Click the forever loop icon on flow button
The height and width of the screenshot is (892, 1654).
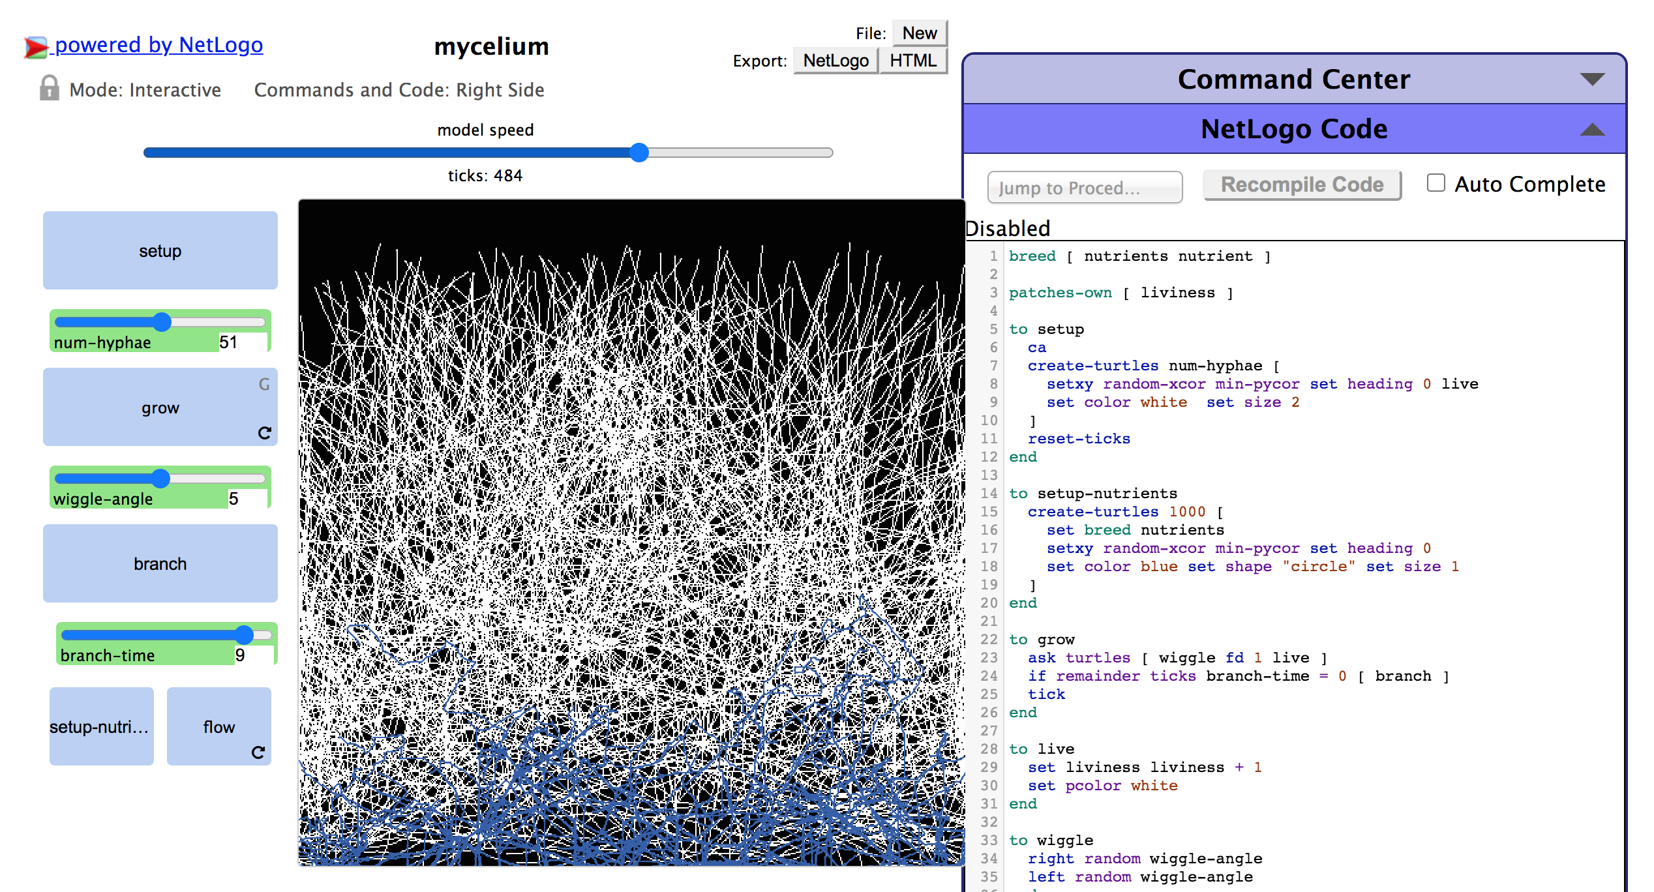(x=258, y=752)
